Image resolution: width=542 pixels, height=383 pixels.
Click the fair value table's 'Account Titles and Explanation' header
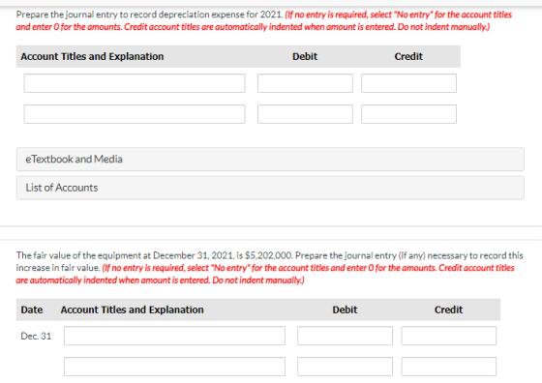pos(132,309)
